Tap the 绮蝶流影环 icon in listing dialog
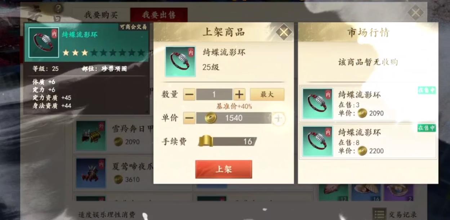Image resolution: width=450 pixels, height=220 pixels. (x=181, y=61)
